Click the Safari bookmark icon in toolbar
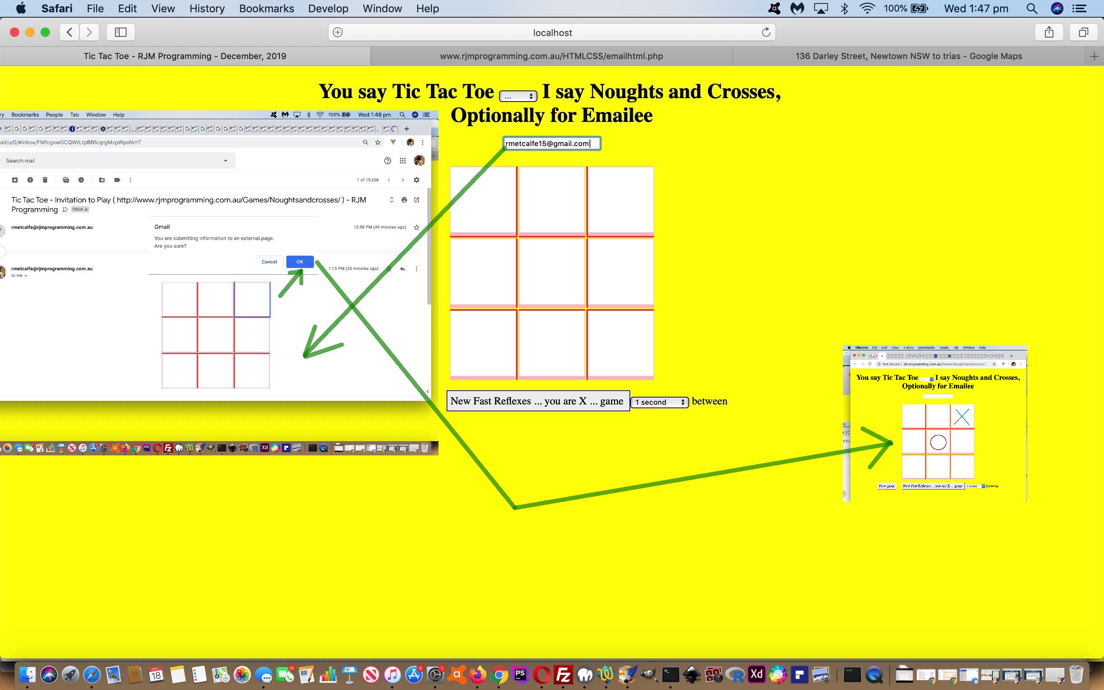 pos(121,32)
